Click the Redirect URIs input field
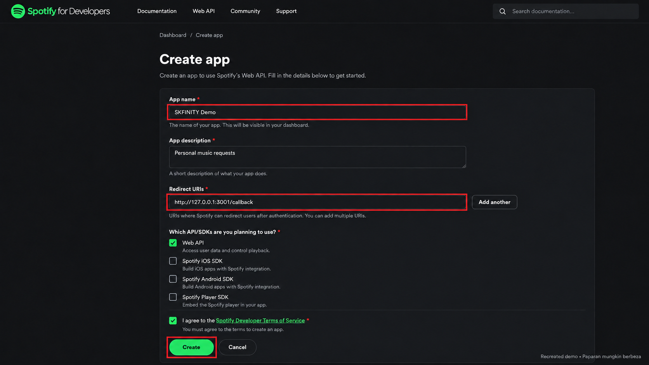Image resolution: width=649 pixels, height=365 pixels. pos(318,202)
